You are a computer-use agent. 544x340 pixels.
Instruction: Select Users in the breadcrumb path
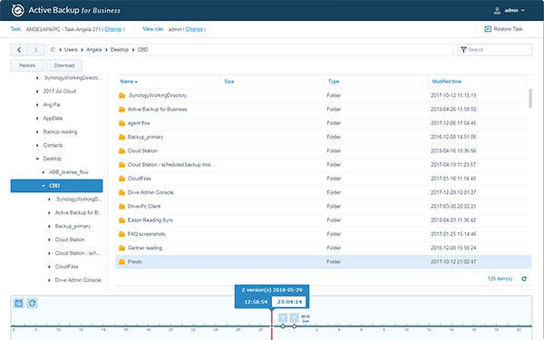(71, 50)
